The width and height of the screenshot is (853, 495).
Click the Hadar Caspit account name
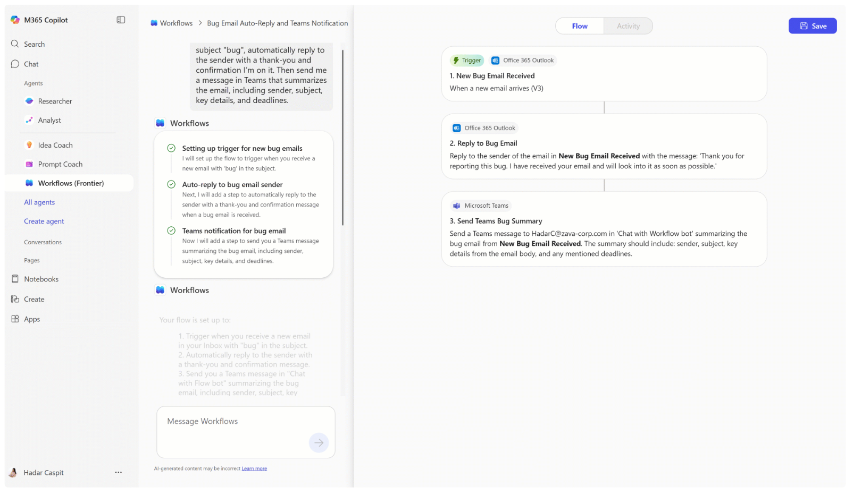click(x=44, y=473)
